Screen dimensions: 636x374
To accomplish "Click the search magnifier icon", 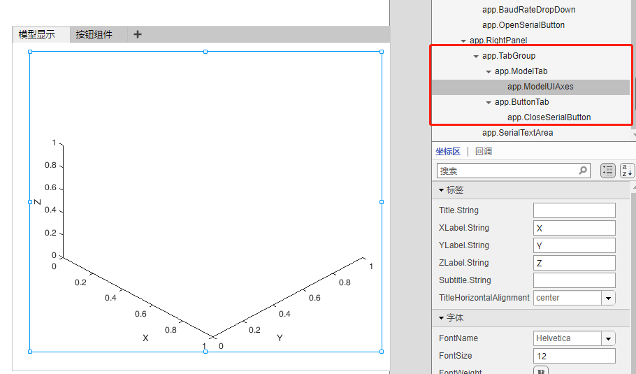I will pyautogui.click(x=583, y=171).
